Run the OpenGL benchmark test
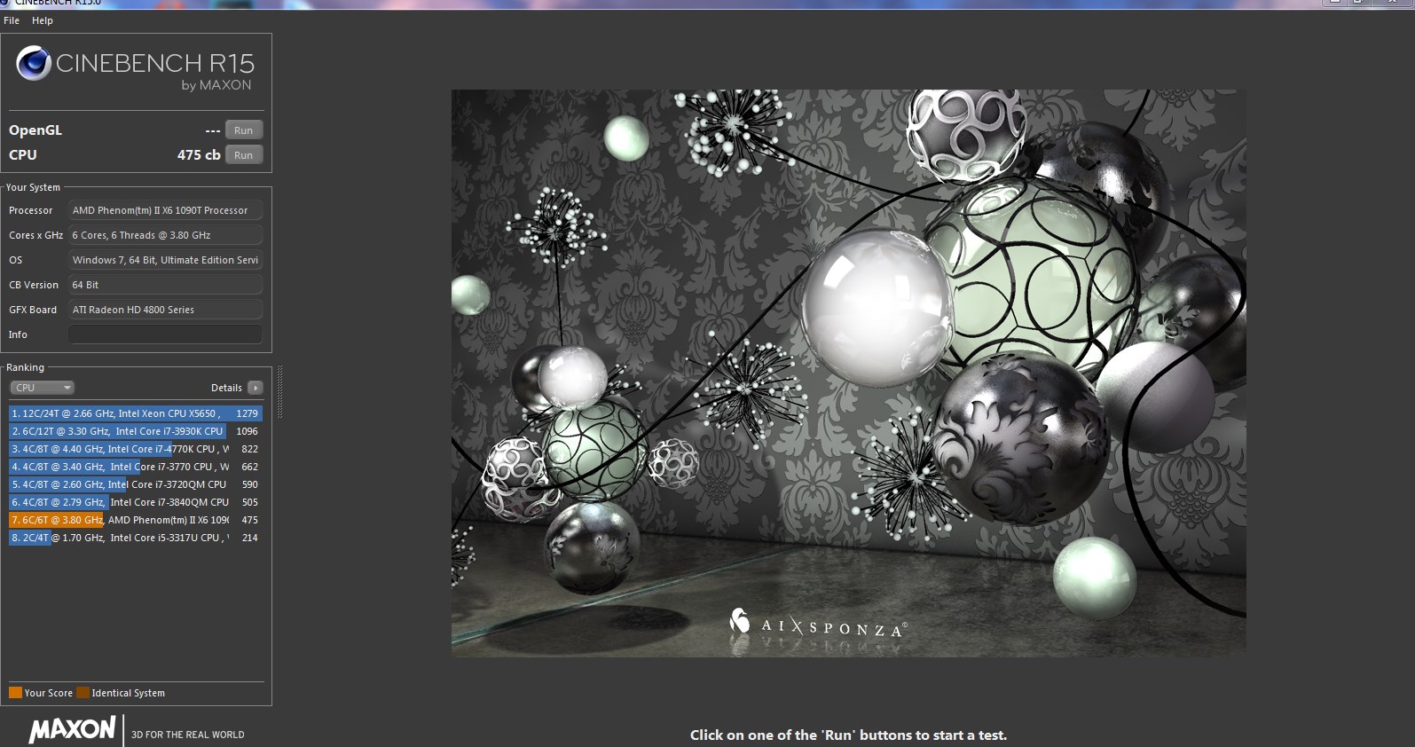This screenshot has width=1415, height=747. [244, 130]
